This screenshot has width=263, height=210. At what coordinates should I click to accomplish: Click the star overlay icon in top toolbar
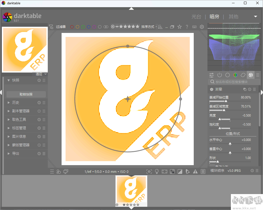[x=179, y=27]
